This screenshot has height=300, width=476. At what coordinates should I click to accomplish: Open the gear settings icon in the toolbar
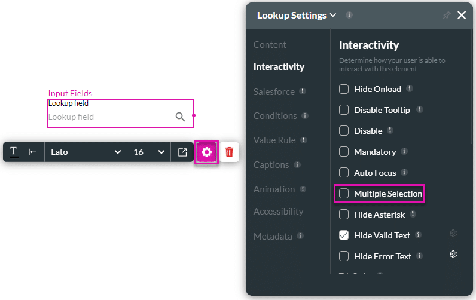tap(206, 152)
